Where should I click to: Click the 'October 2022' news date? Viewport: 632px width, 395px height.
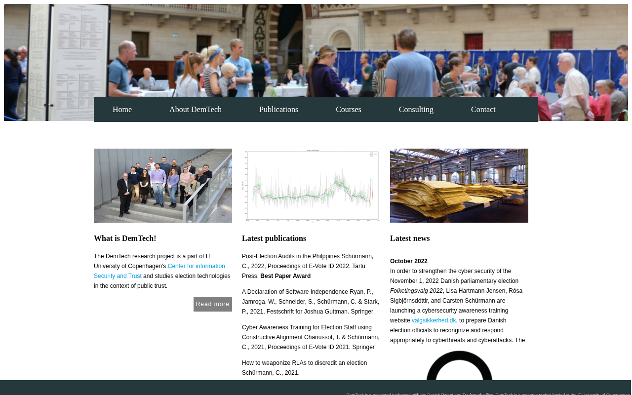pos(409,261)
